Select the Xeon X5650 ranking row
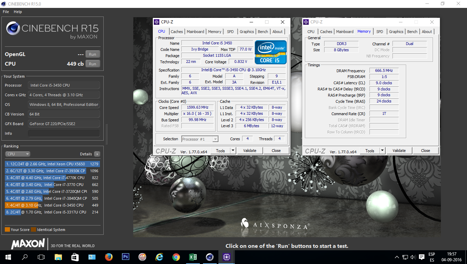This screenshot has height=264, width=467. coord(52,164)
